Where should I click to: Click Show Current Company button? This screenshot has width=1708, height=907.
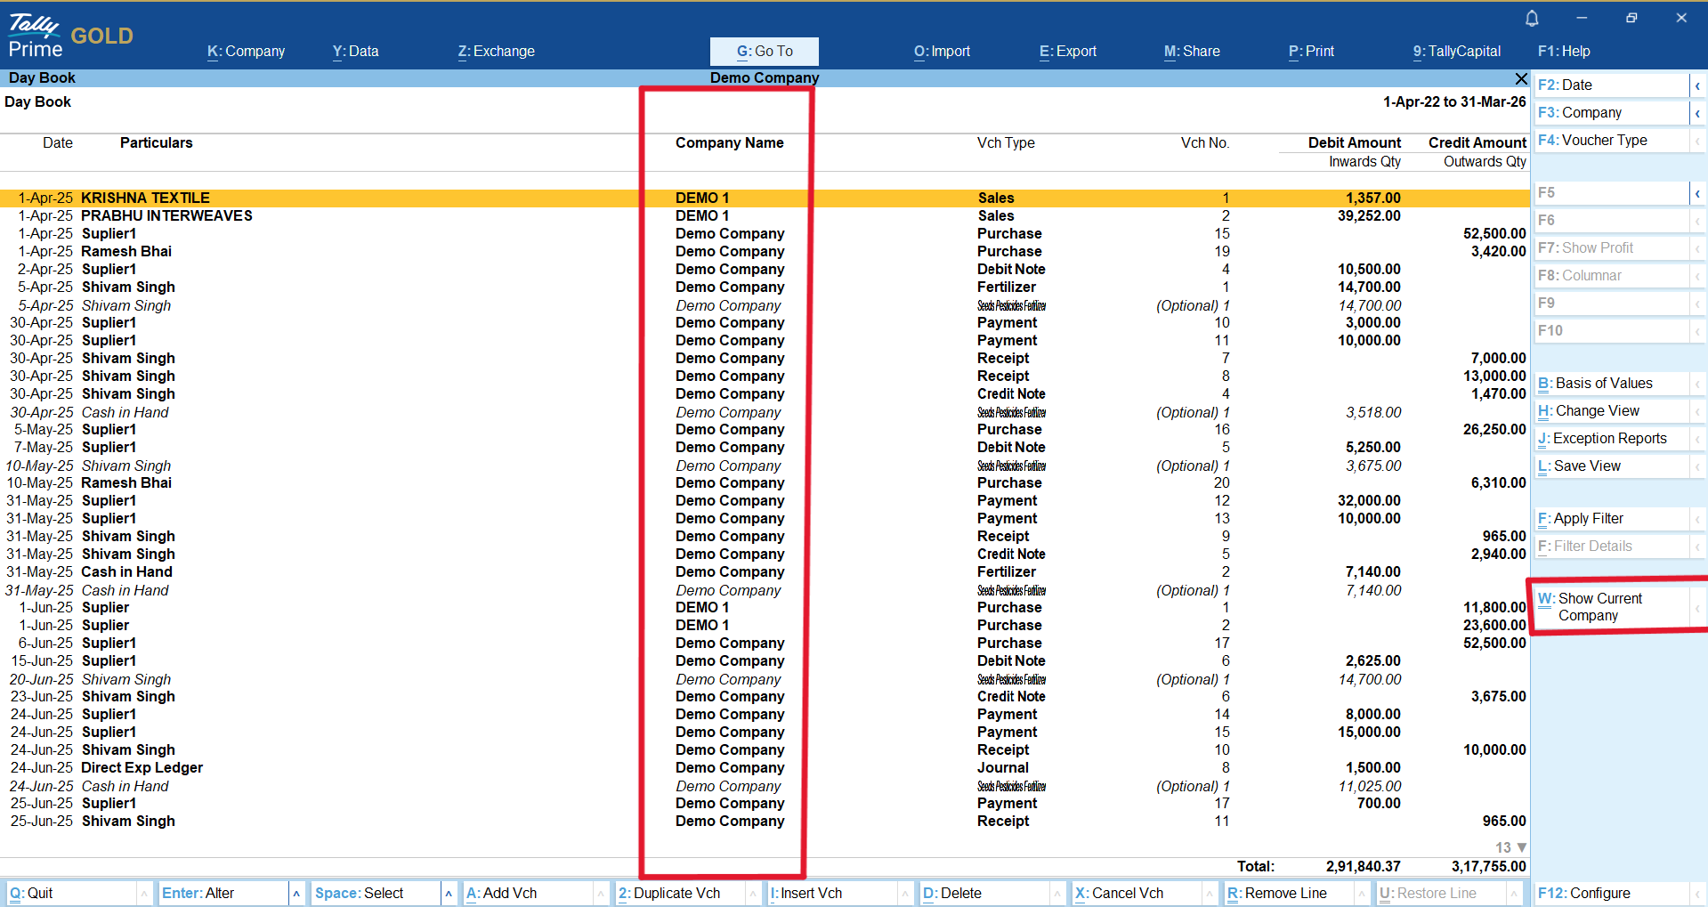[x=1611, y=607]
